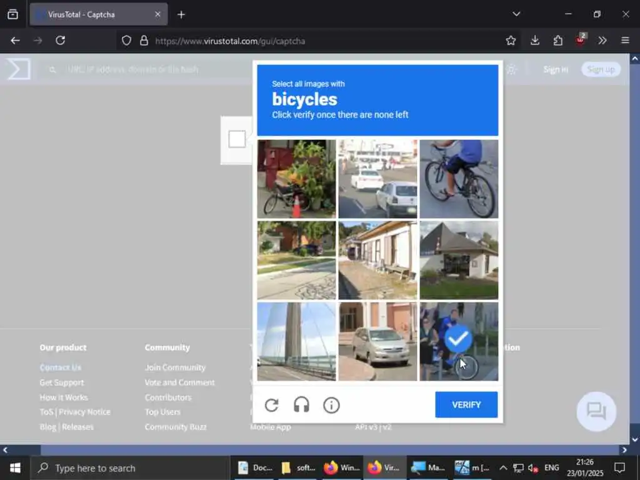Open the How It Works link

coord(64,397)
